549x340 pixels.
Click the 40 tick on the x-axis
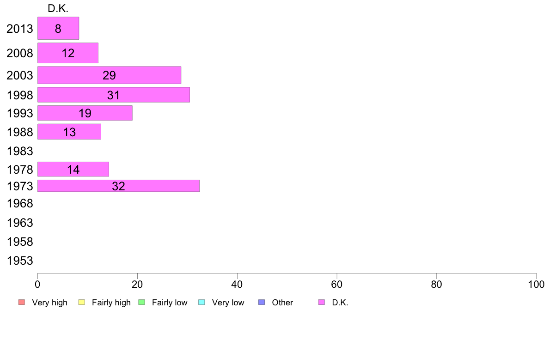pos(237,284)
